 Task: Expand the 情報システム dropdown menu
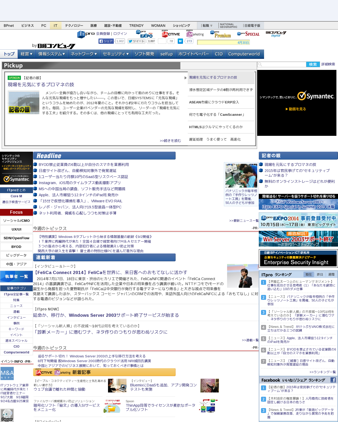pyautogui.click(x=51, y=54)
